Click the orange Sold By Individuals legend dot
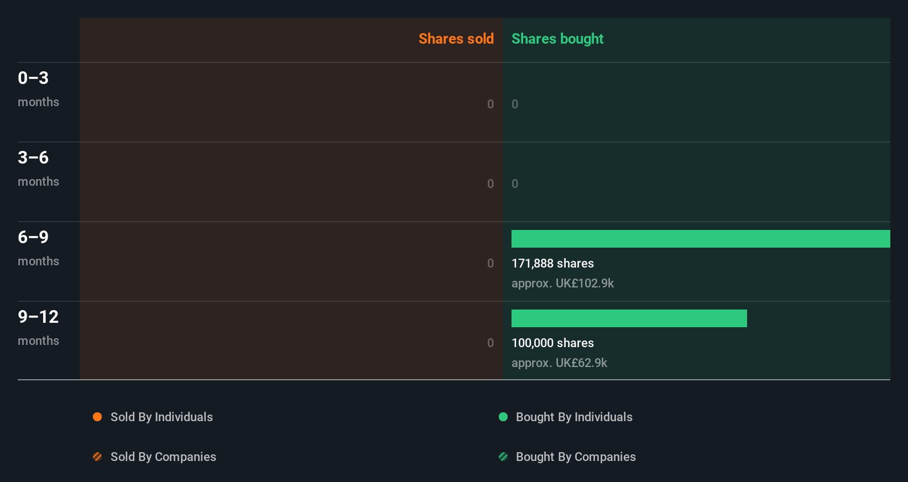Image resolution: width=908 pixels, height=482 pixels. 97,417
